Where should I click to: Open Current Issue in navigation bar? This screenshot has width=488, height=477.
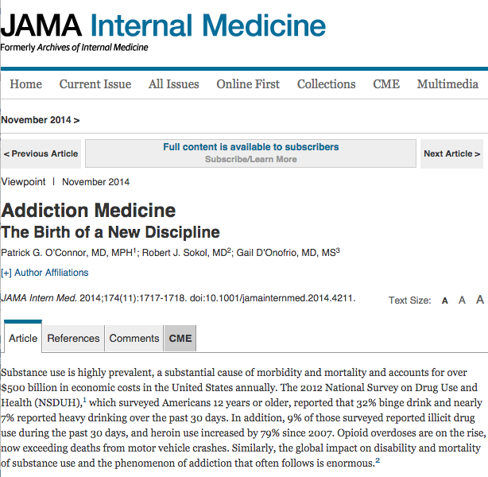click(95, 84)
